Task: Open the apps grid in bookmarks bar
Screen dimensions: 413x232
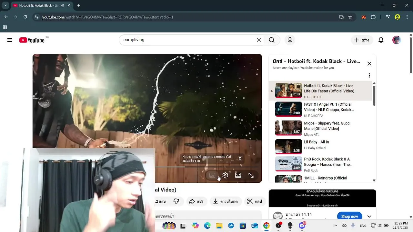Action: point(5,27)
